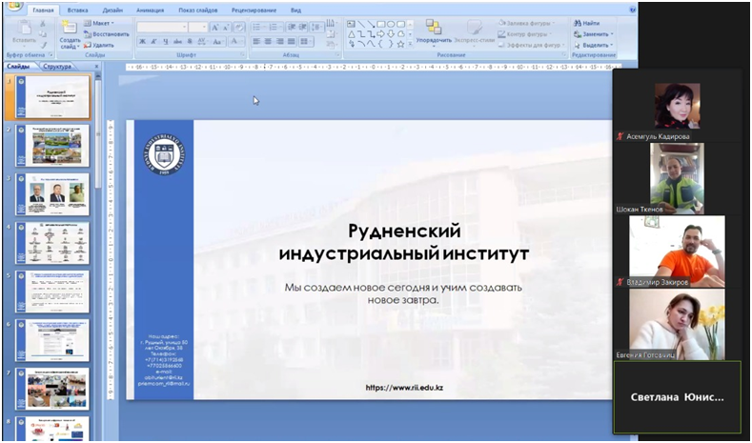
Task: Open the font size combo box
Action: pyautogui.click(x=198, y=28)
